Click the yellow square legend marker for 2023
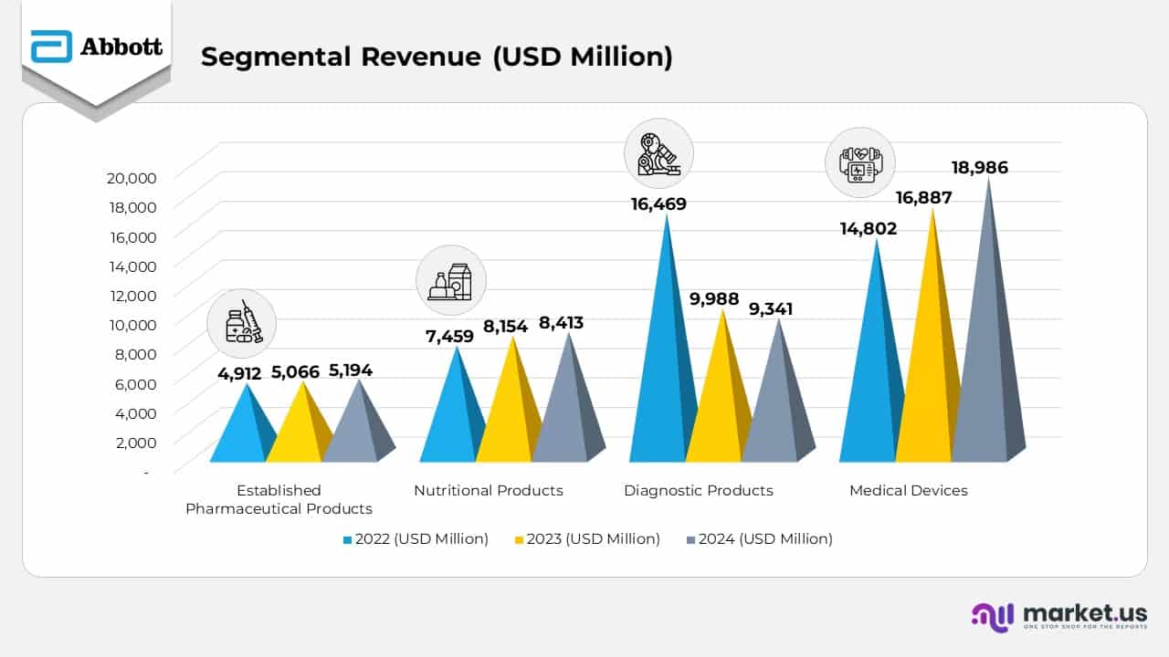1169x657 pixels. 520,539
